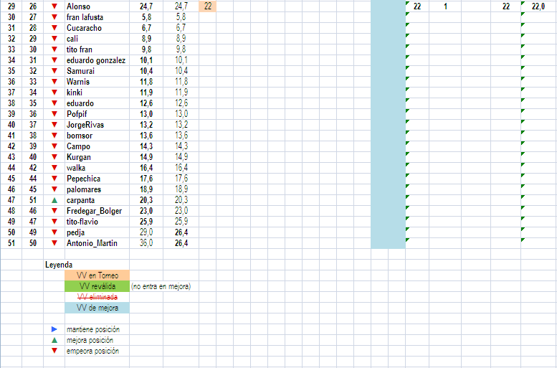Click the red down arrow beside Antonio_Martin
Image resolution: width=557 pixels, height=368 pixels.
(54, 243)
